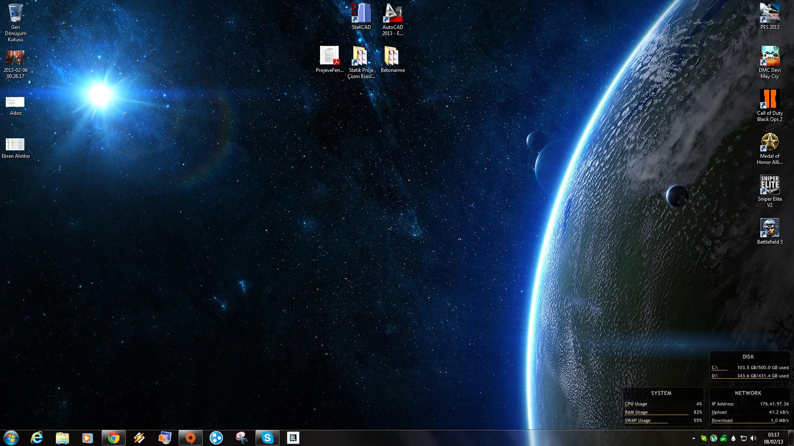Open uTorrent from the system tray
The image size is (794, 446).
tap(714, 438)
